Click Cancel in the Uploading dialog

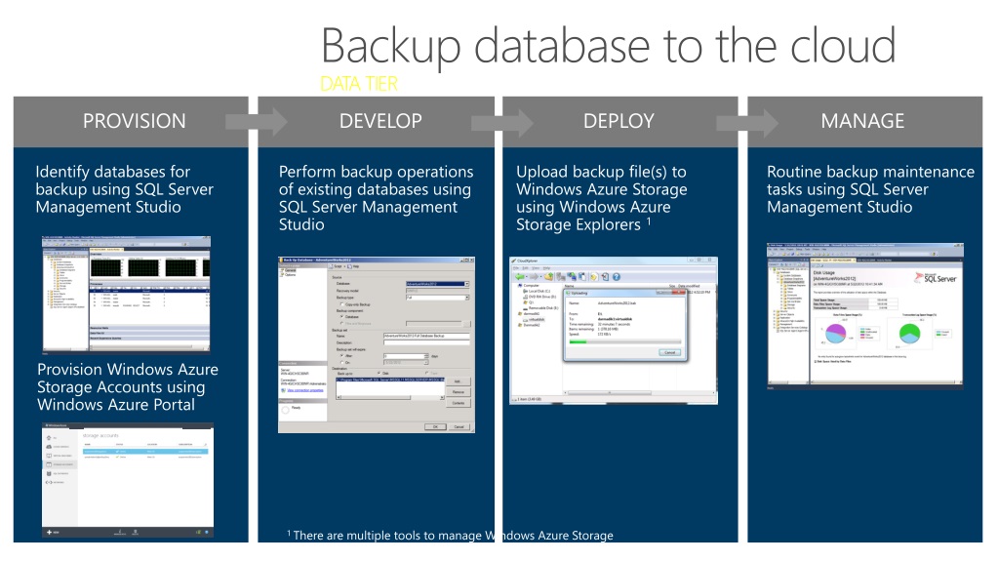point(669,353)
